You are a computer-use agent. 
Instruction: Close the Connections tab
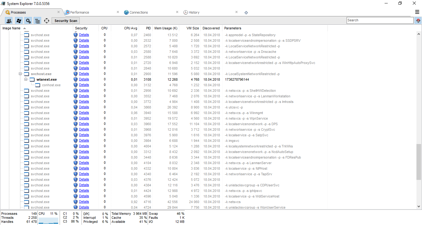(177, 12)
